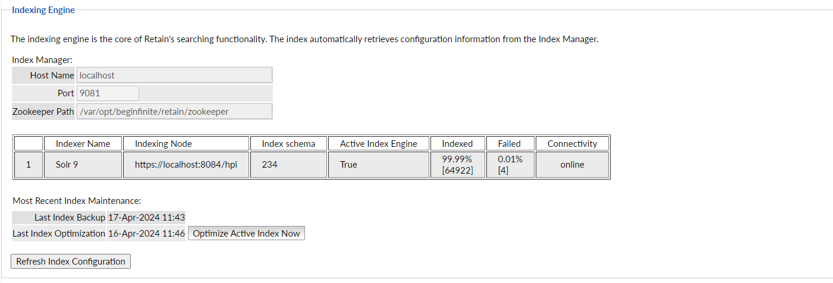
Task: Click the Optimize Active Index Now button
Action: 246,234
